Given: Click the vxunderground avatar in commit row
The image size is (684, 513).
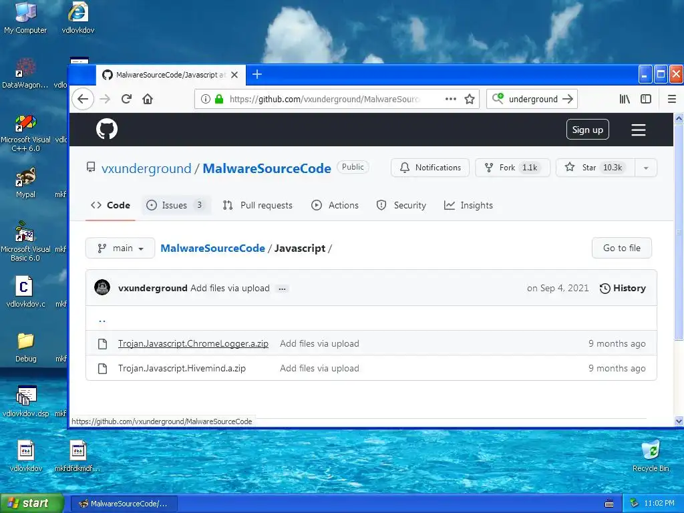Looking at the screenshot, I should pos(102,287).
